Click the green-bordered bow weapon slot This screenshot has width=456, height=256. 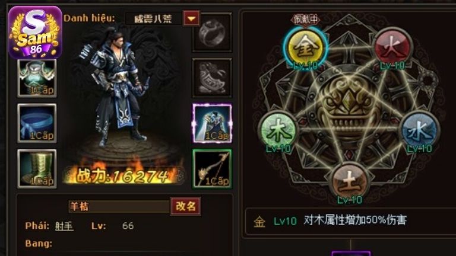point(212,169)
